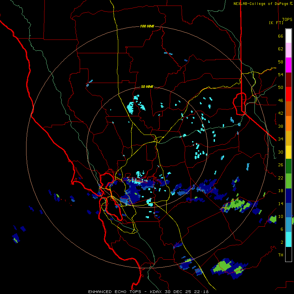294x294 pixels.
Task: Click the "62" legend value
Action: click(281, 49)
